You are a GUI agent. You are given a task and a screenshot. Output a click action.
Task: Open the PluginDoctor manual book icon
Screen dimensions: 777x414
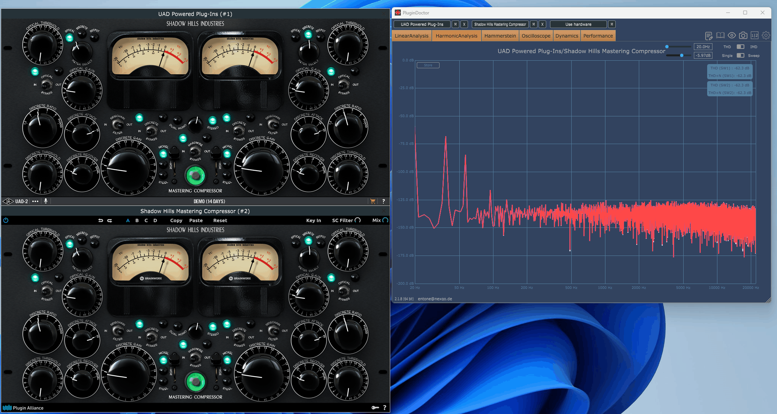coord(720,36)
